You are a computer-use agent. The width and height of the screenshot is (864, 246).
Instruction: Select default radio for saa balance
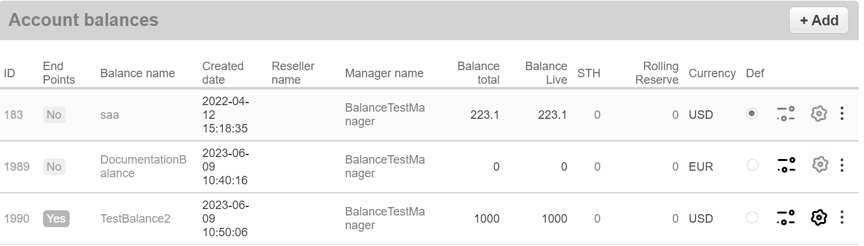tap(752, 114)
